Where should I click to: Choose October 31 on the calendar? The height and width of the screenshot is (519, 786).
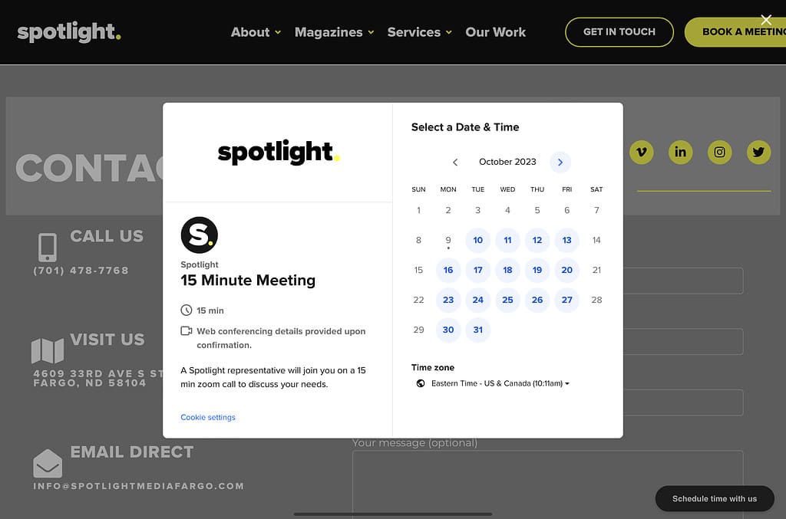pos(477,330)
